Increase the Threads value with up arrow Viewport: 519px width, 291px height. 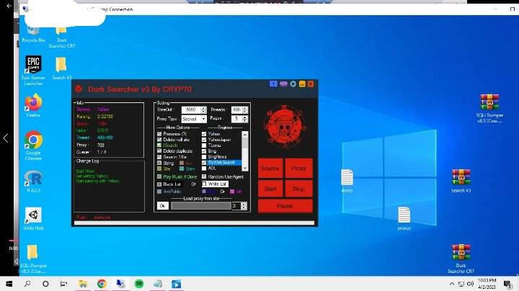pyautogui.click(x=244, y=108)
